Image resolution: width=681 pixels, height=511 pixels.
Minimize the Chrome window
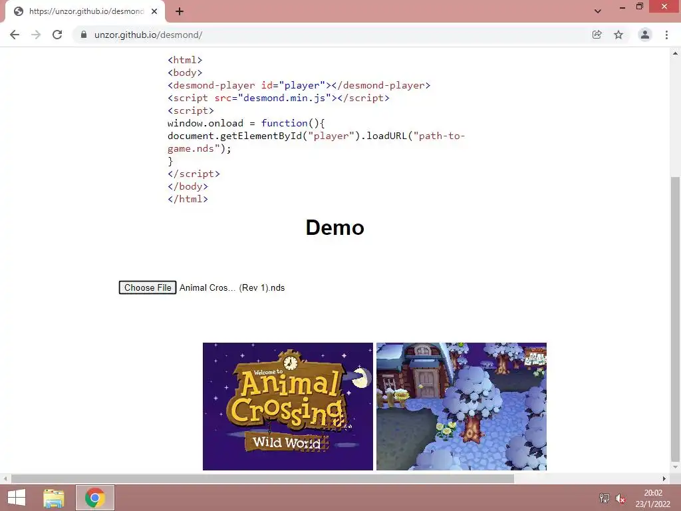pos(622,7)
